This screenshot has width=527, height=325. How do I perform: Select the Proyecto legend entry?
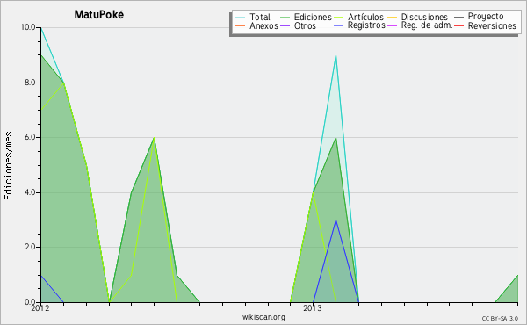[479, 17]
